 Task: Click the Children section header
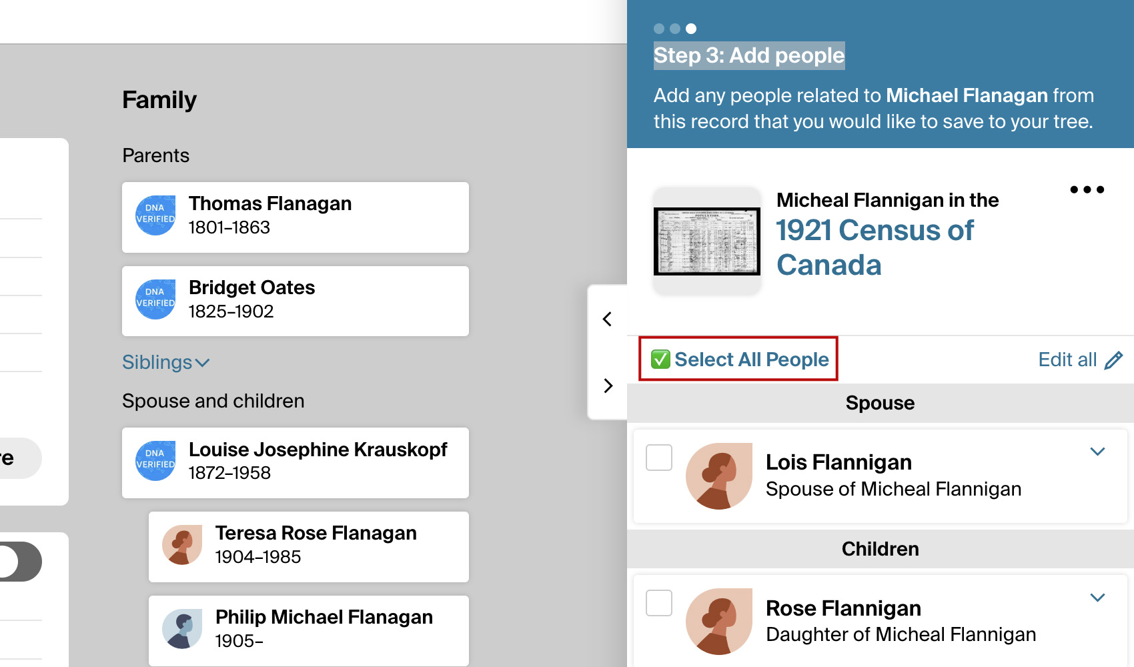point(881,549)
